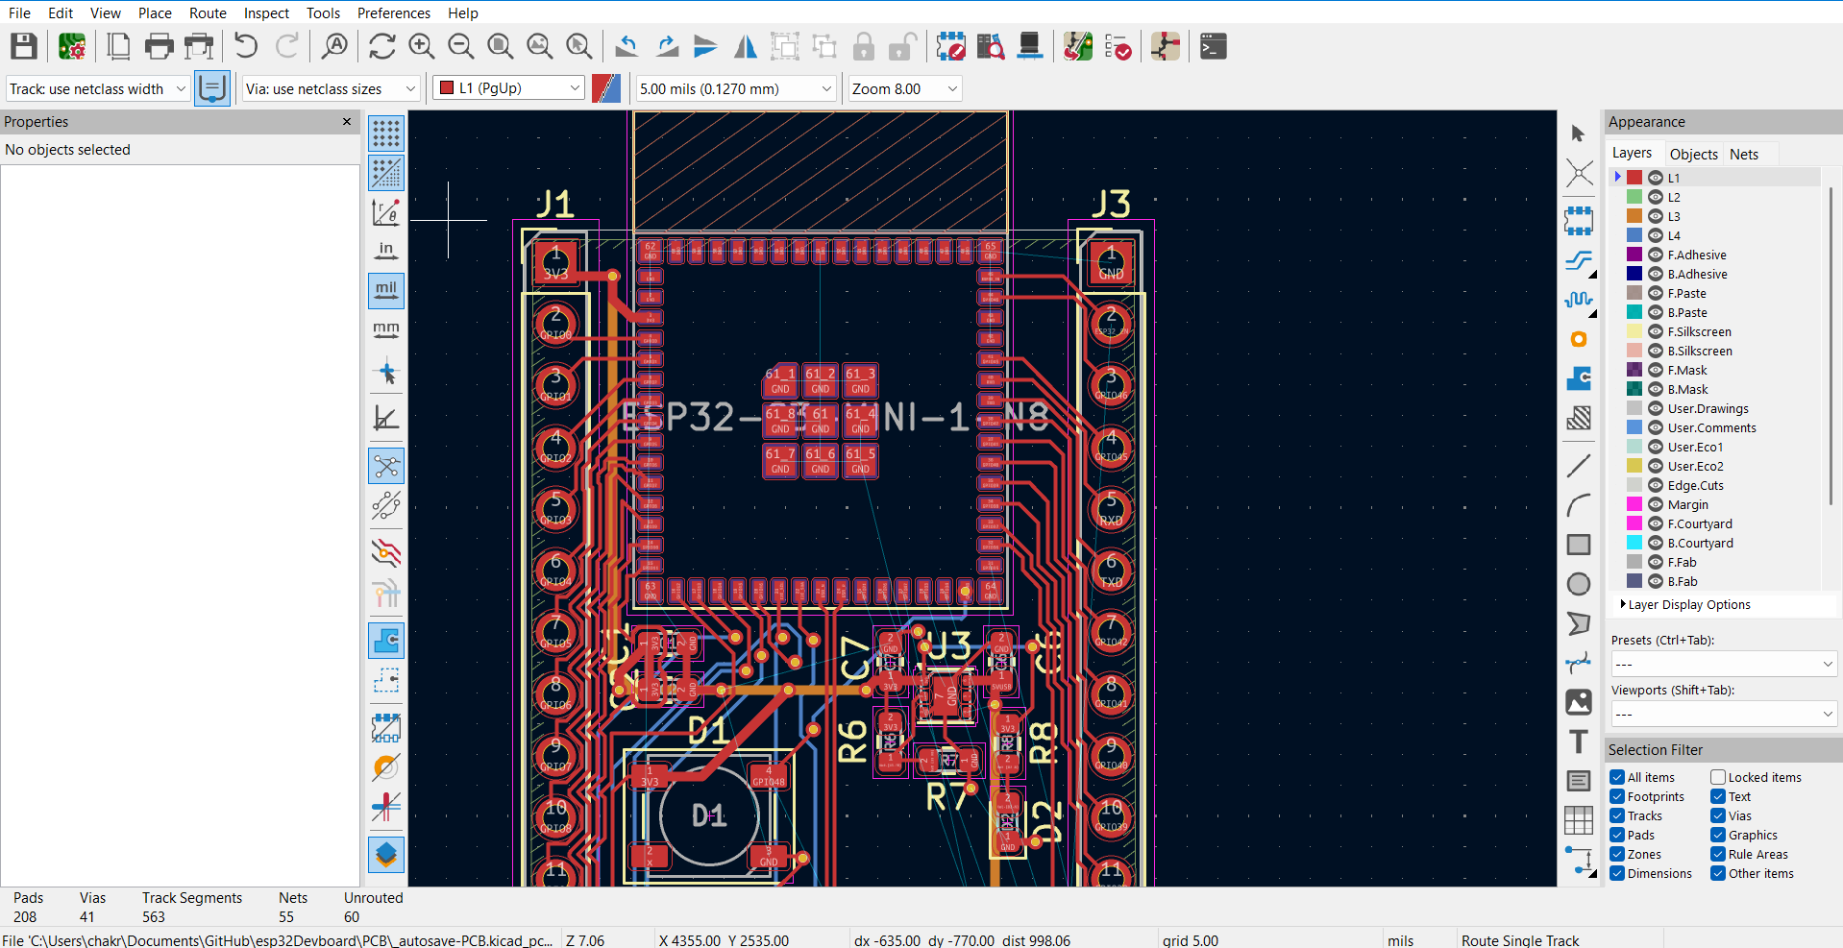
Task: Open the Route menu
Action: pyautogui.click(x=208, y=12)
